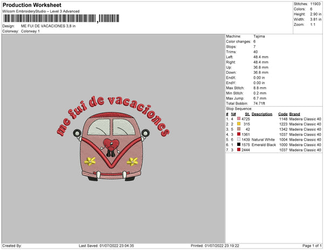
Task: Click the pink color swatch in stop 1
Action: tap(239, 119)
